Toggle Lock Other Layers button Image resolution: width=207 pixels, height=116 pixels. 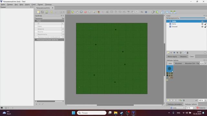[x=188, y=53]
